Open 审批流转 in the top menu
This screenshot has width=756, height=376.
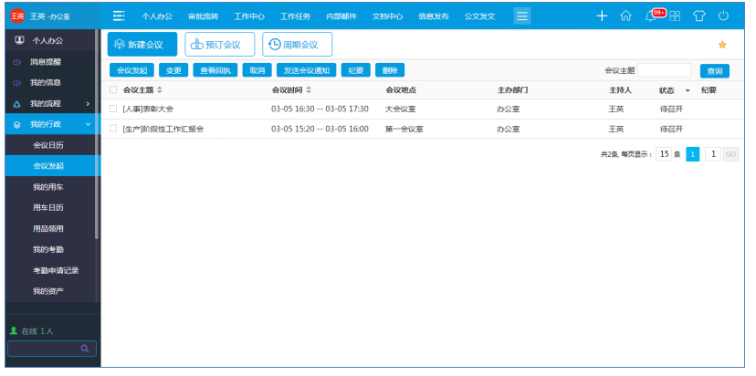[203, 16]
